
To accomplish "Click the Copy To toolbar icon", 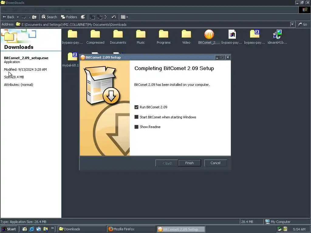I will [x=100, y=17].
